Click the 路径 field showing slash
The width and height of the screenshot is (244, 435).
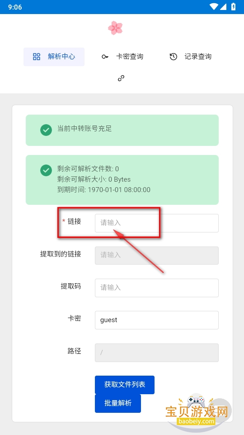[157, 353]
